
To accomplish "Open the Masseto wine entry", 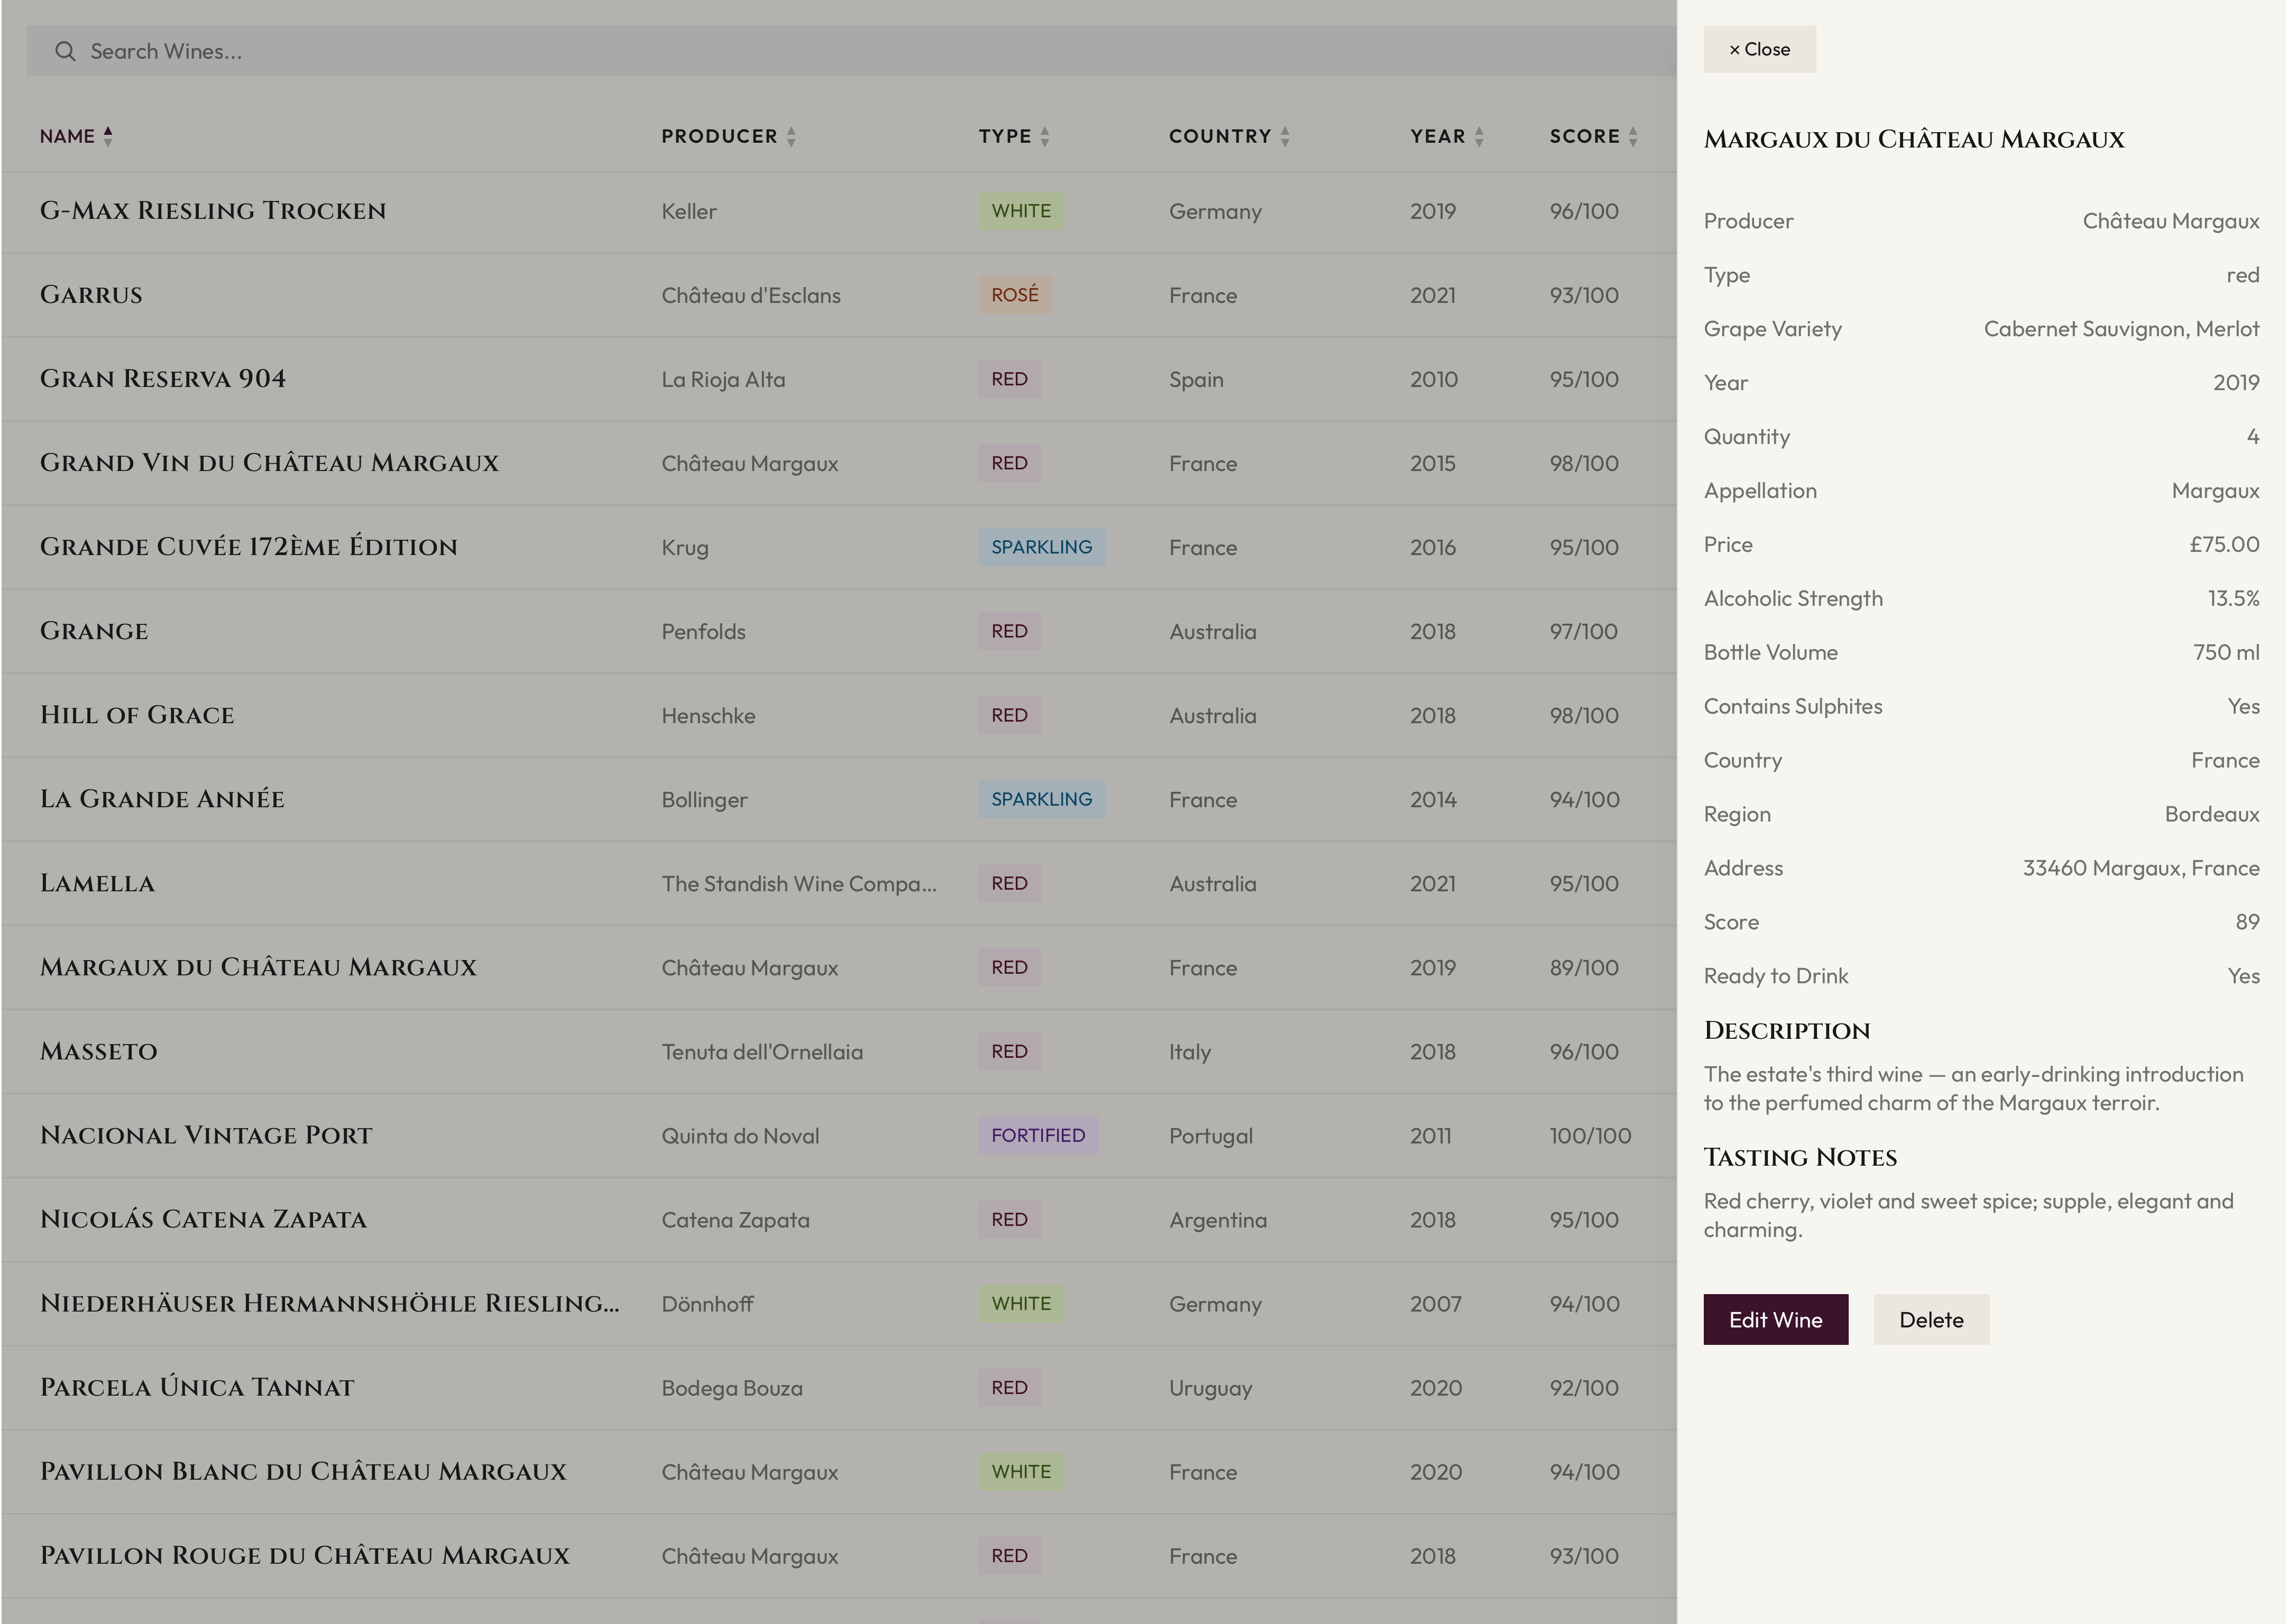I will click(x=838, y=1051).
